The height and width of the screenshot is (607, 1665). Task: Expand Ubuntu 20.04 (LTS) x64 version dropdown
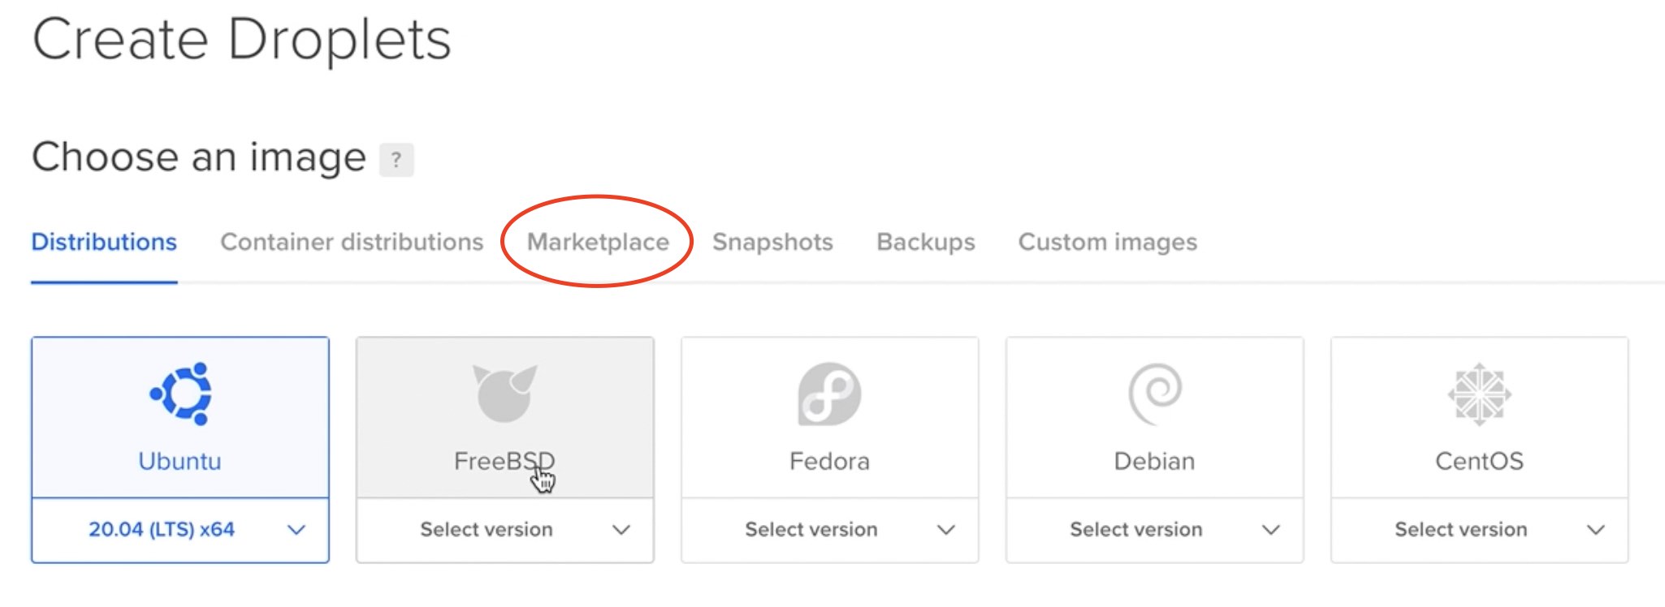[180, 530]
